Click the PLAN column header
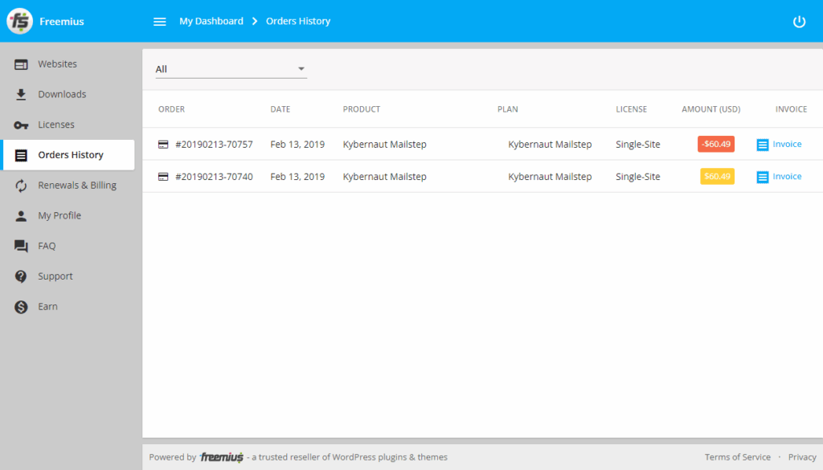This screenshot has height=470, width=823. tap(508, 109)
